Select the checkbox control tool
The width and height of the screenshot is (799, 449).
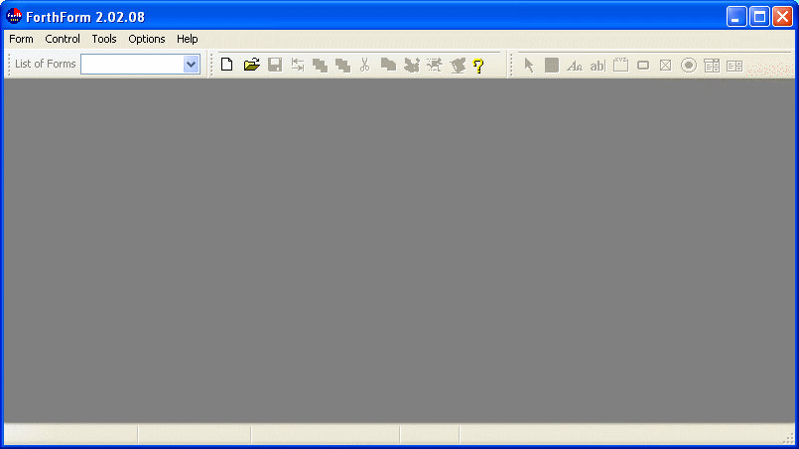[666, 66]
